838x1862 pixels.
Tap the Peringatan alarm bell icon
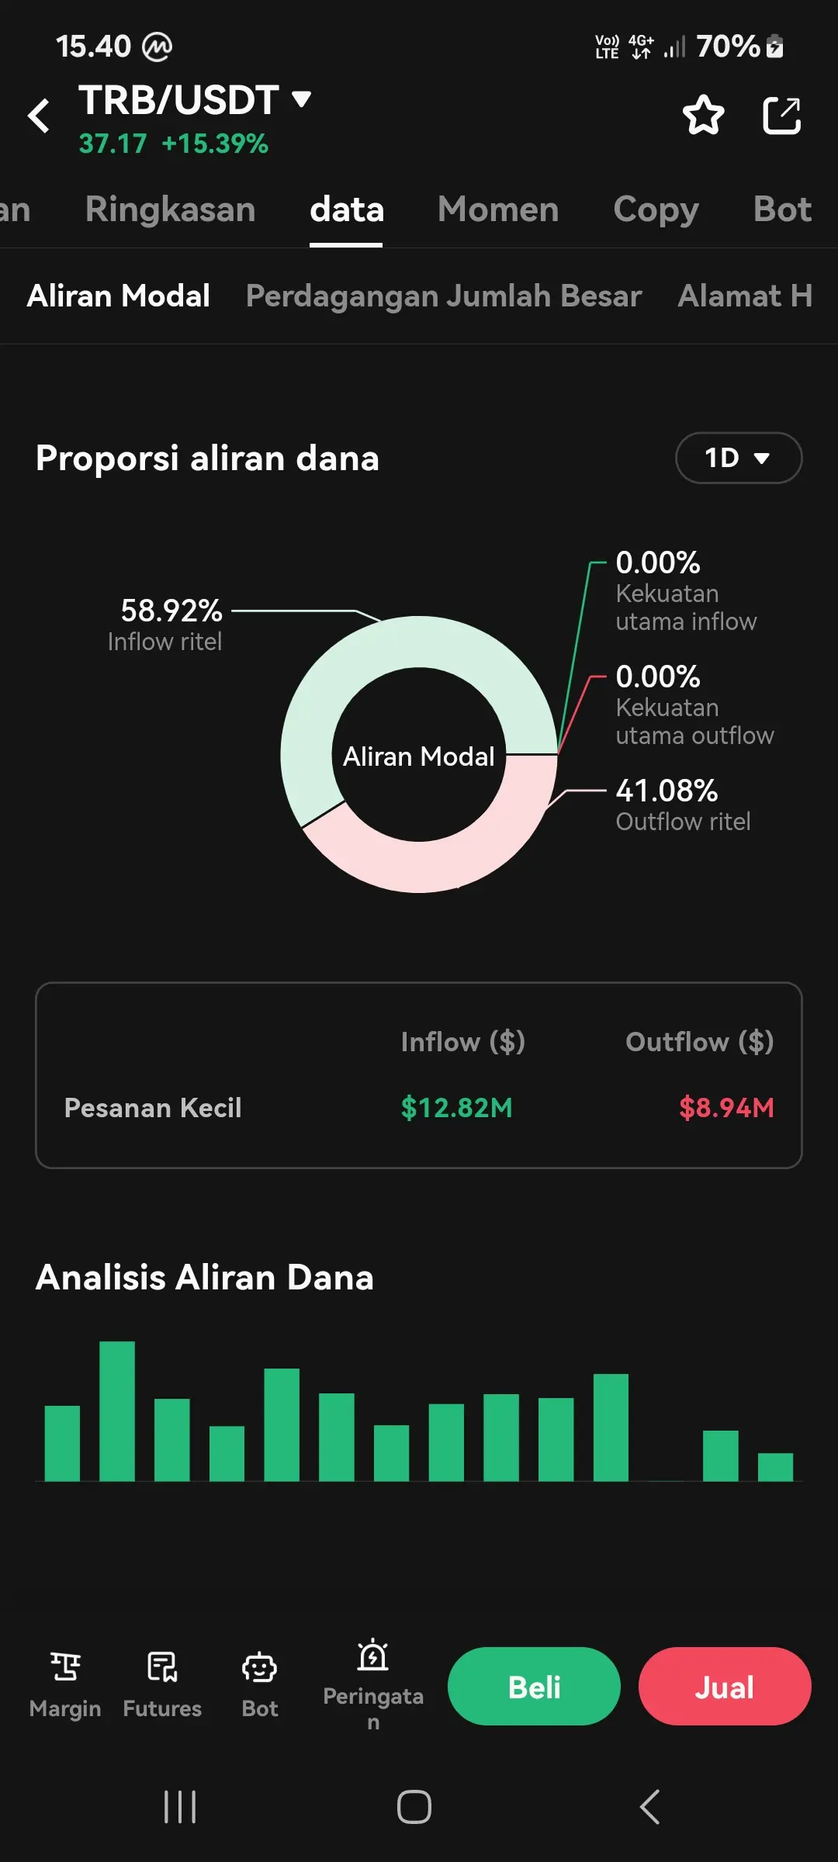pos(373,1655)
